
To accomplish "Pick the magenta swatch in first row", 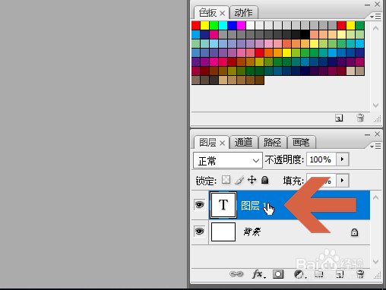I will [242, 25].
